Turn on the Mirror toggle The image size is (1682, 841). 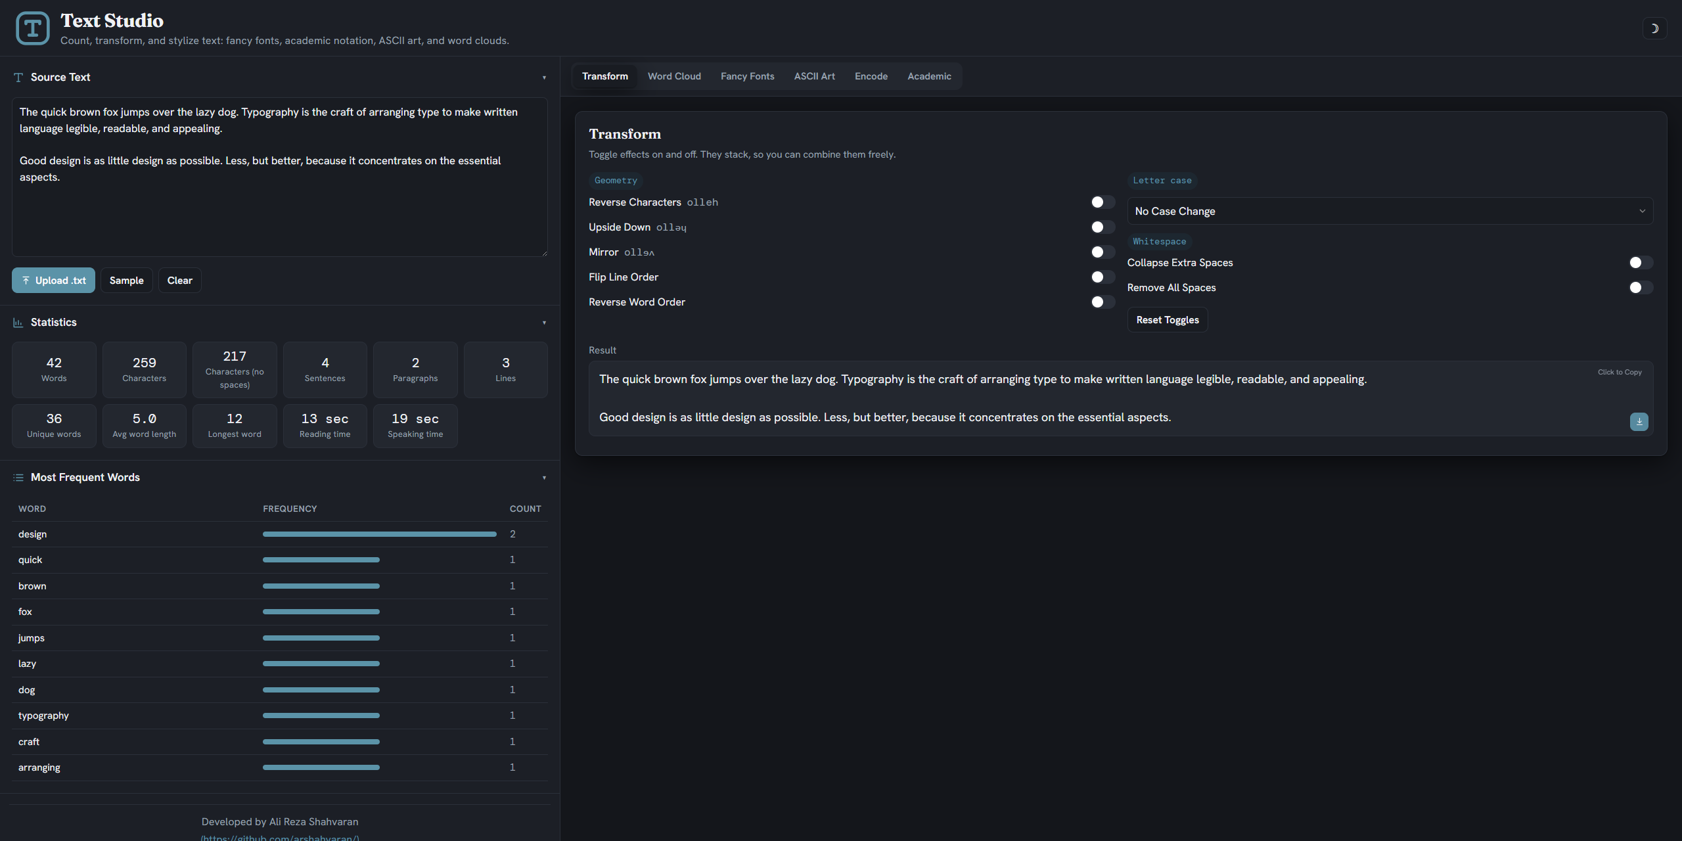point(1102,252)
